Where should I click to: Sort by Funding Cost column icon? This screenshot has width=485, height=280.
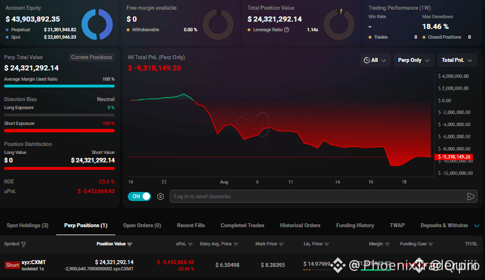tap(430, 244)
